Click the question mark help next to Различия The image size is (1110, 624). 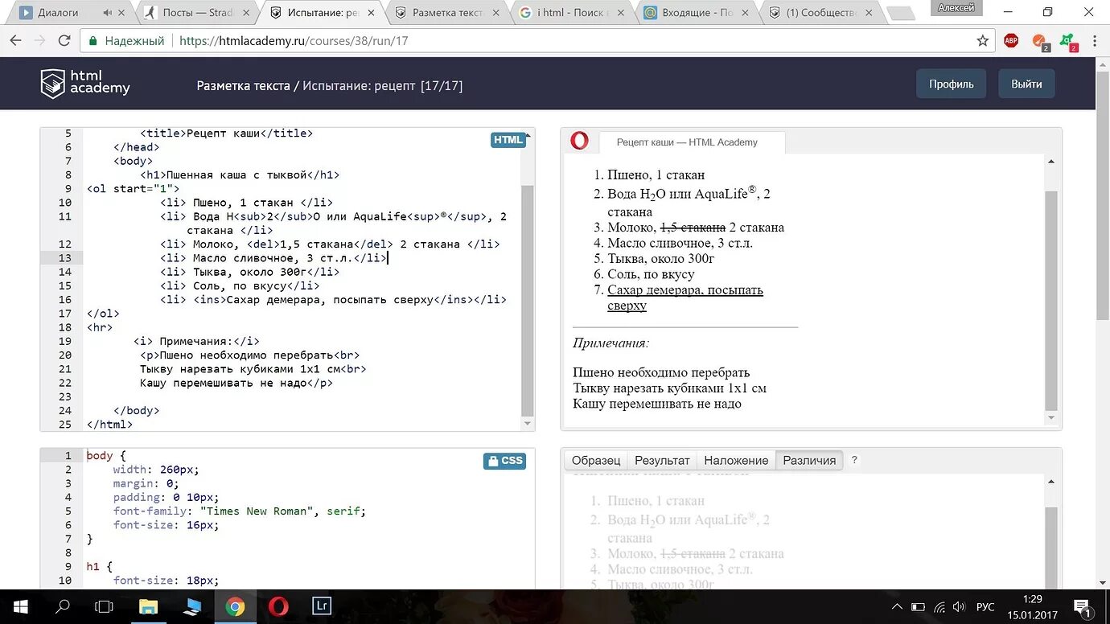[854, 460]
